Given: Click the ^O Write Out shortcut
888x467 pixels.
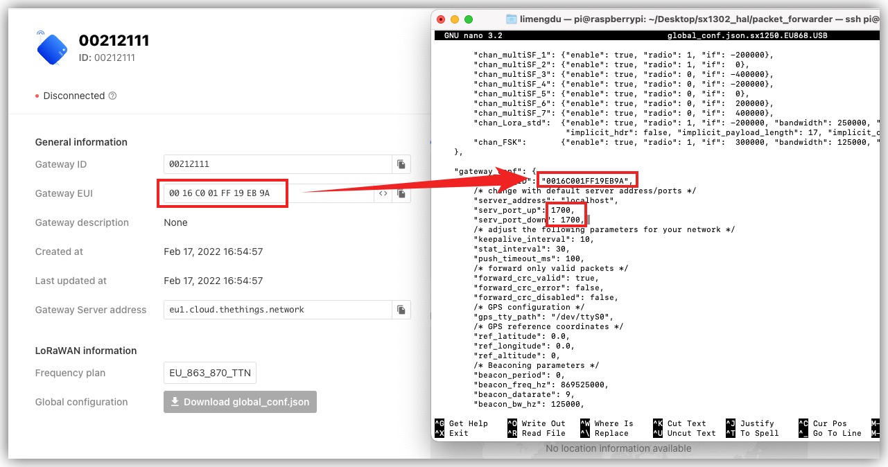Looking at the screenshot, I should point(536,423).
